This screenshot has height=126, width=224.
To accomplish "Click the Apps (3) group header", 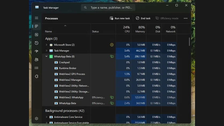I will [51, 39].
